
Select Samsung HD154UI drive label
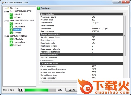pos(18,36)
